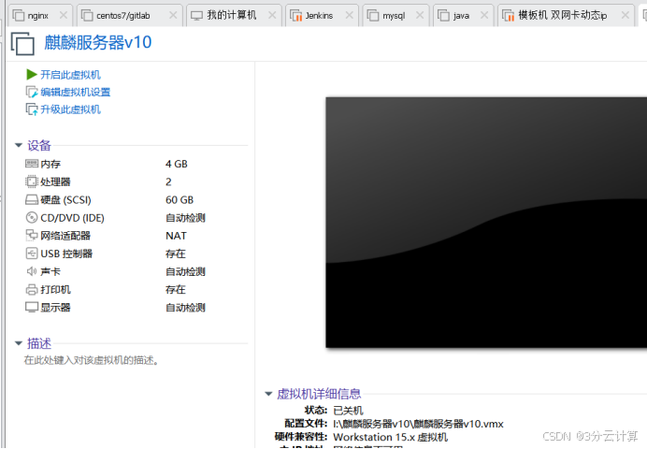This screenshot has width=647, height=449.
Task: Click the 模板机 tab paused VM icon
Action: point(508,16)
